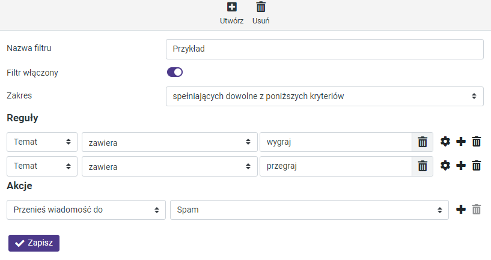Expand the Spam folder dropdown

(310, 210)
